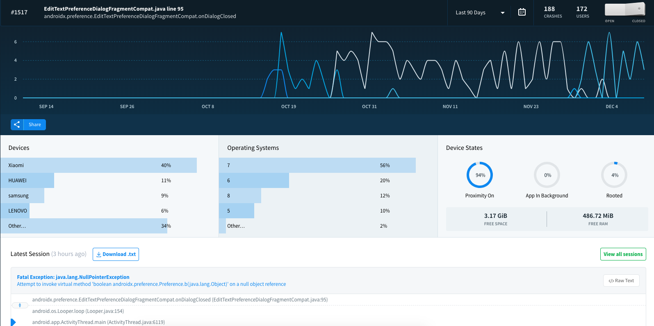The width and height of the screenshot is (654, 326).
Task: Select Operating System 7 bar
Action: click(x=317, y=165)
